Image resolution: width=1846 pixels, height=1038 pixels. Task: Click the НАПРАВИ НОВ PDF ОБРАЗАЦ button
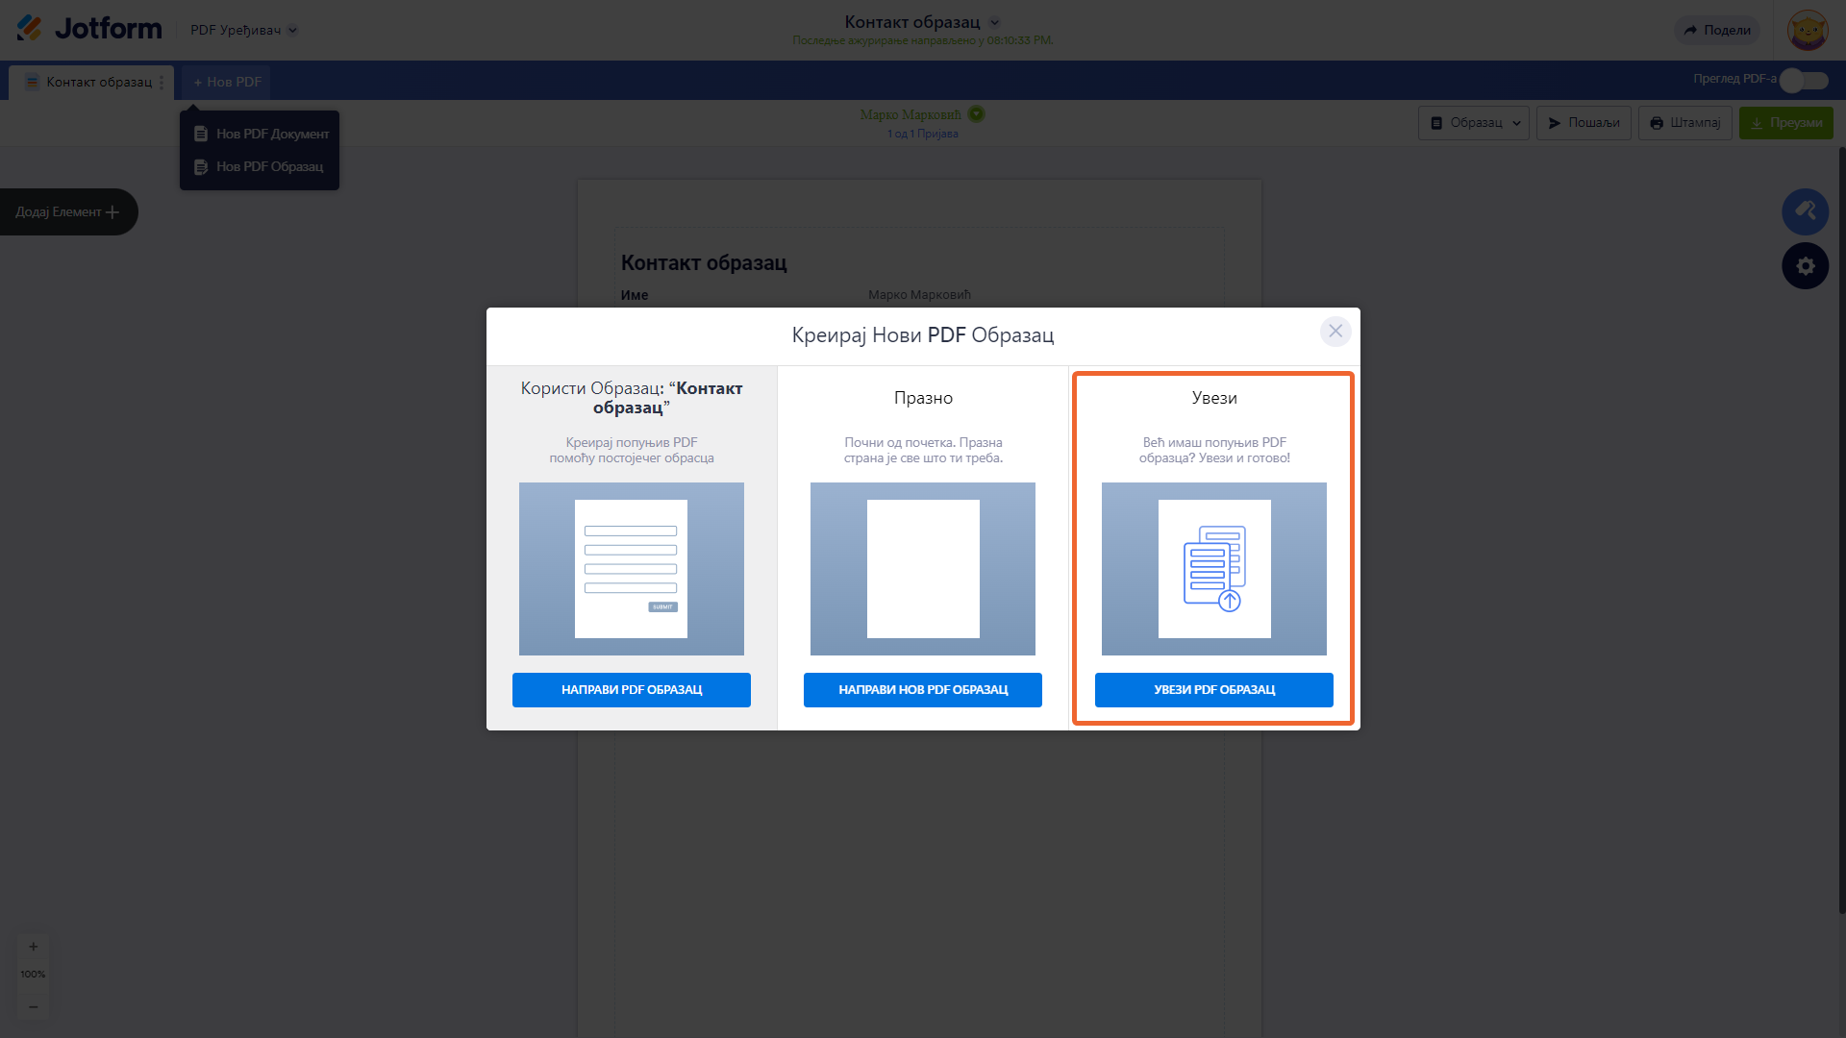922,690
